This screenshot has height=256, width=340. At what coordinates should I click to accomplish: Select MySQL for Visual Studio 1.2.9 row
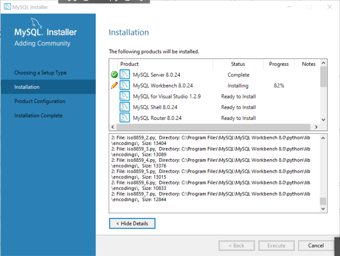(x=215, y=96)
